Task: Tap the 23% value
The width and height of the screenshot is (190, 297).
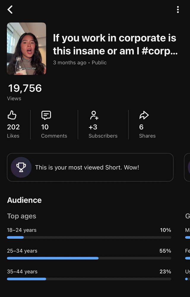Action: [165, 271]
